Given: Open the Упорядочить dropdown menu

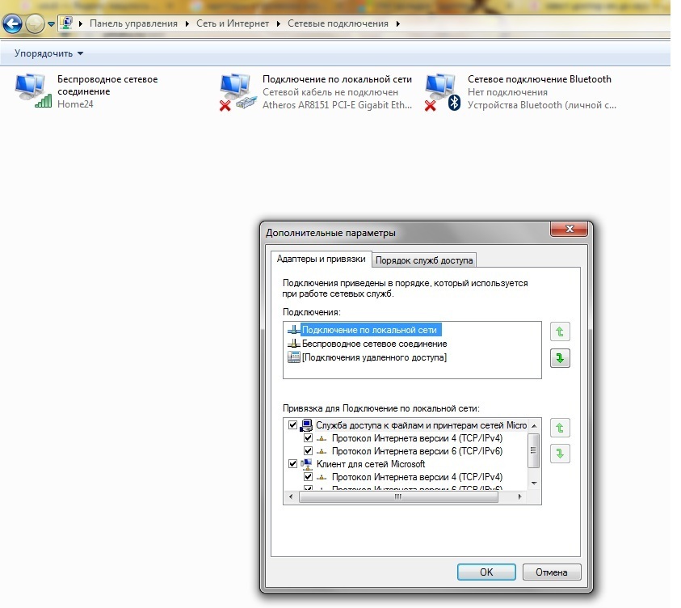Looking at the screenshot, I should click(x=49, y=53).
